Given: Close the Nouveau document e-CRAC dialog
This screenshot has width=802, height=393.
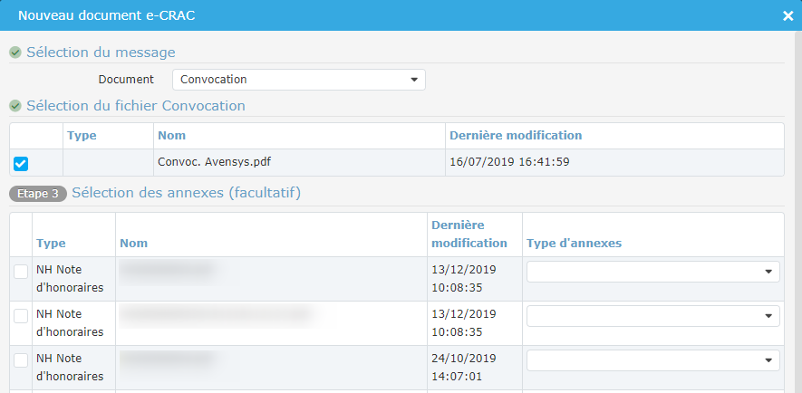Looking at the screenshot, I should click(x=788, y=15).
